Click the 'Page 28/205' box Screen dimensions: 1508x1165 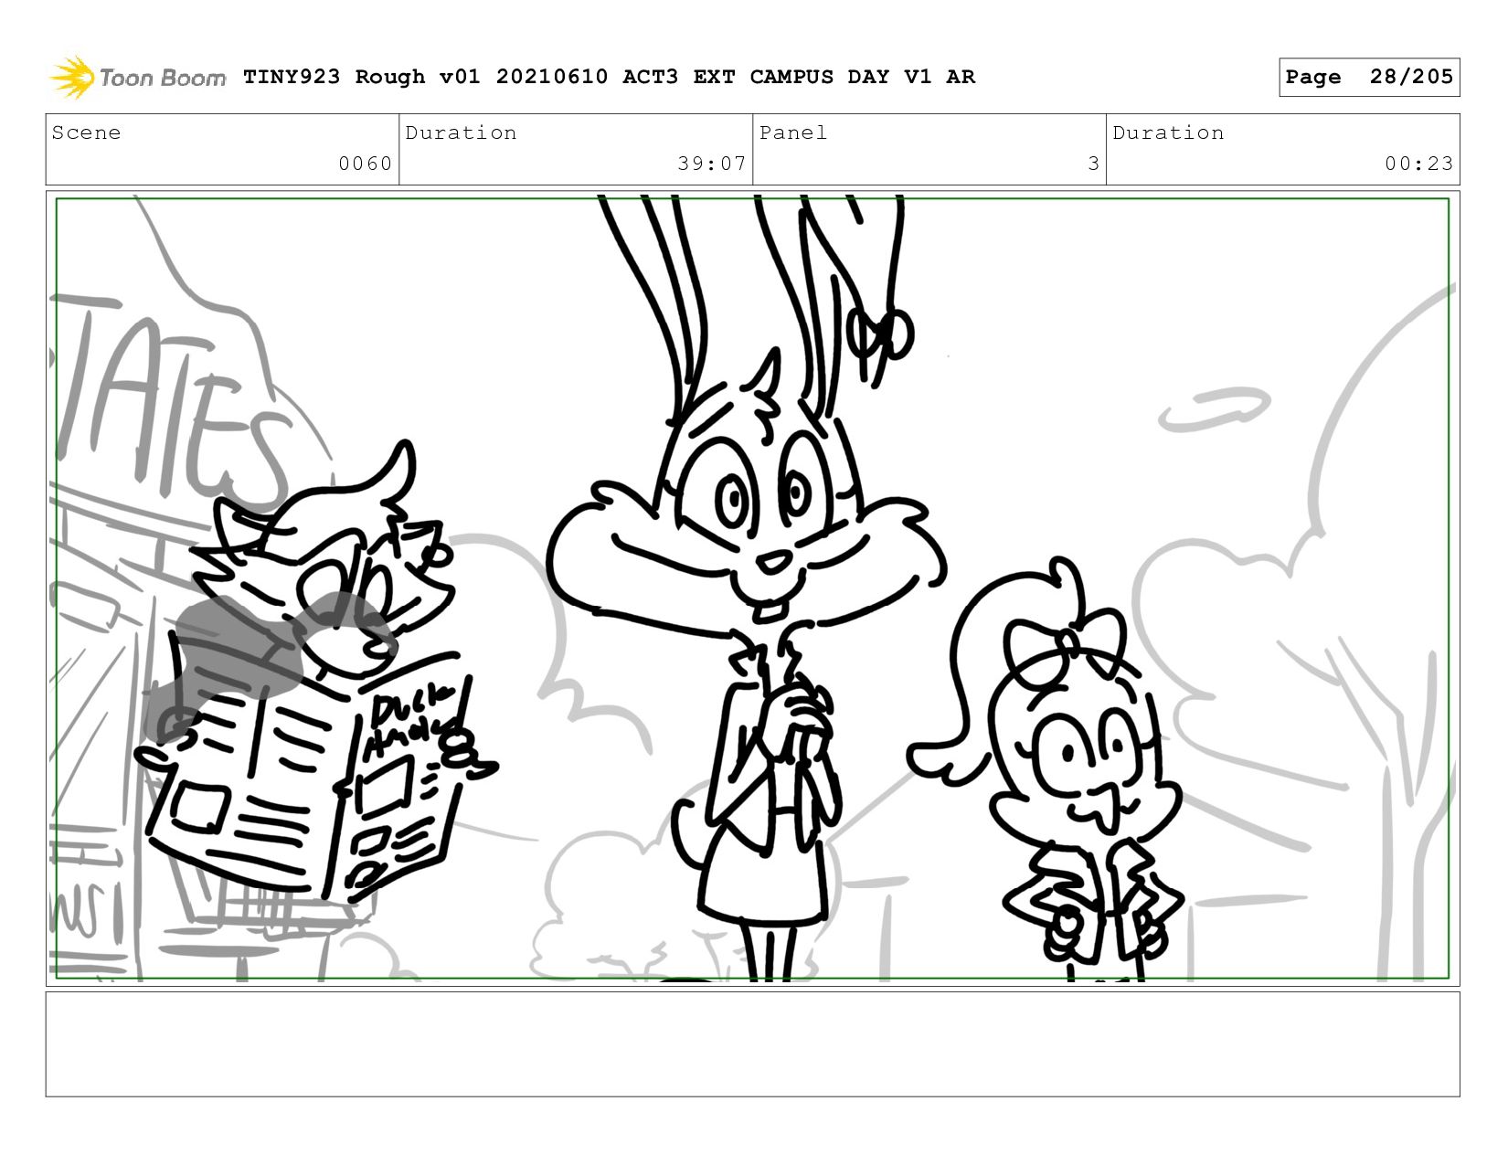click(1369, 77)
